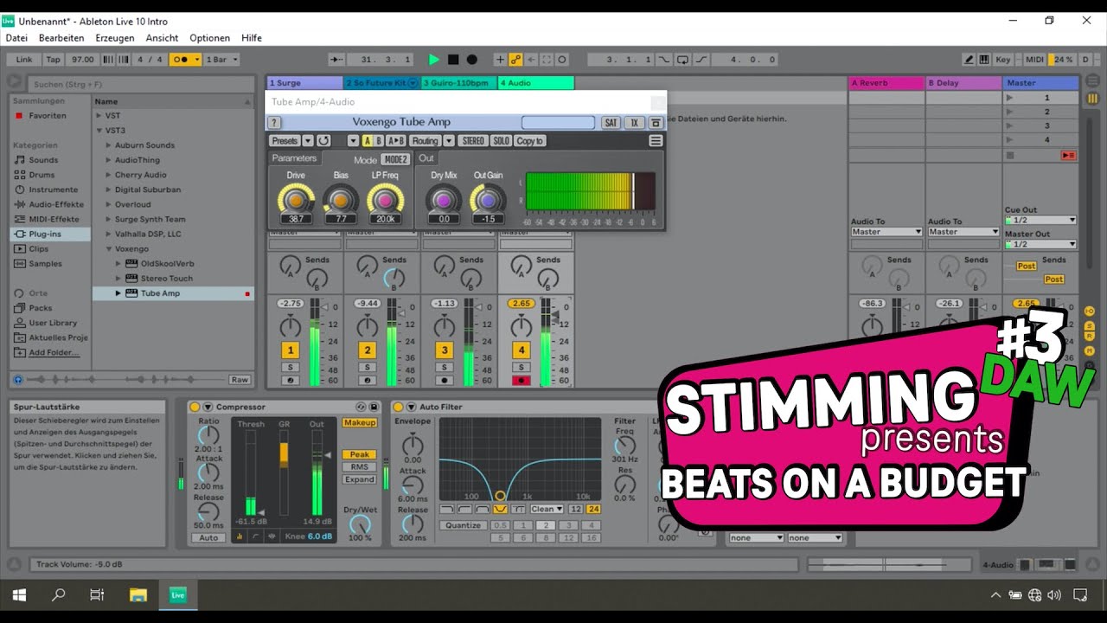This screenshot has height=623, width=1107.
Task: Open the Cue Out 1/2 dropdown
Action: (1040, 220)
